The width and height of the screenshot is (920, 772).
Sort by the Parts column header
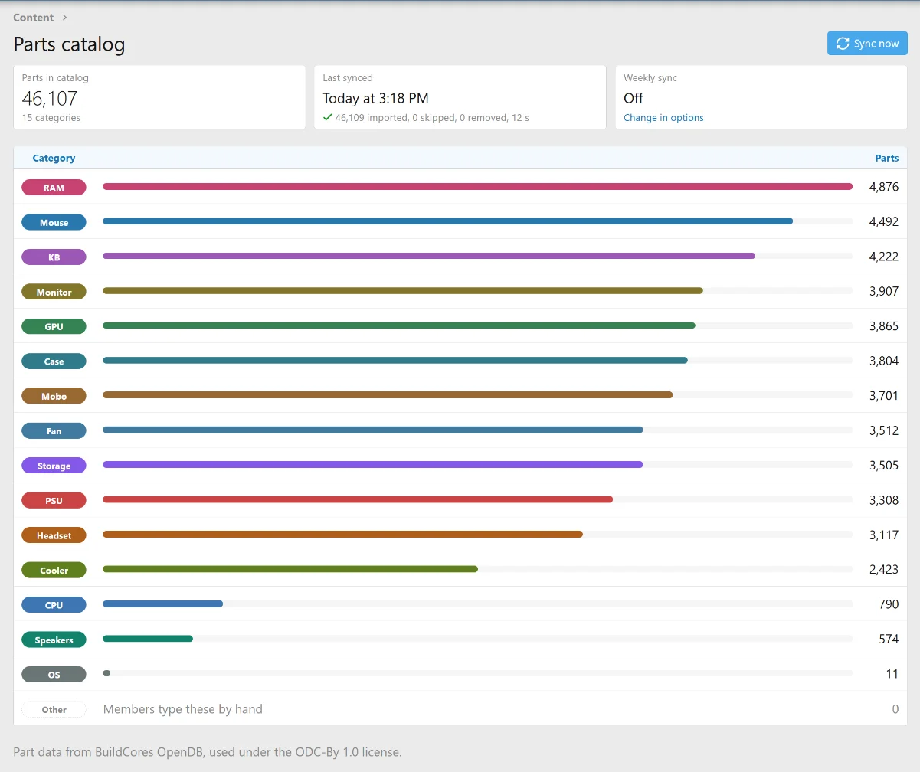(887, 158)
